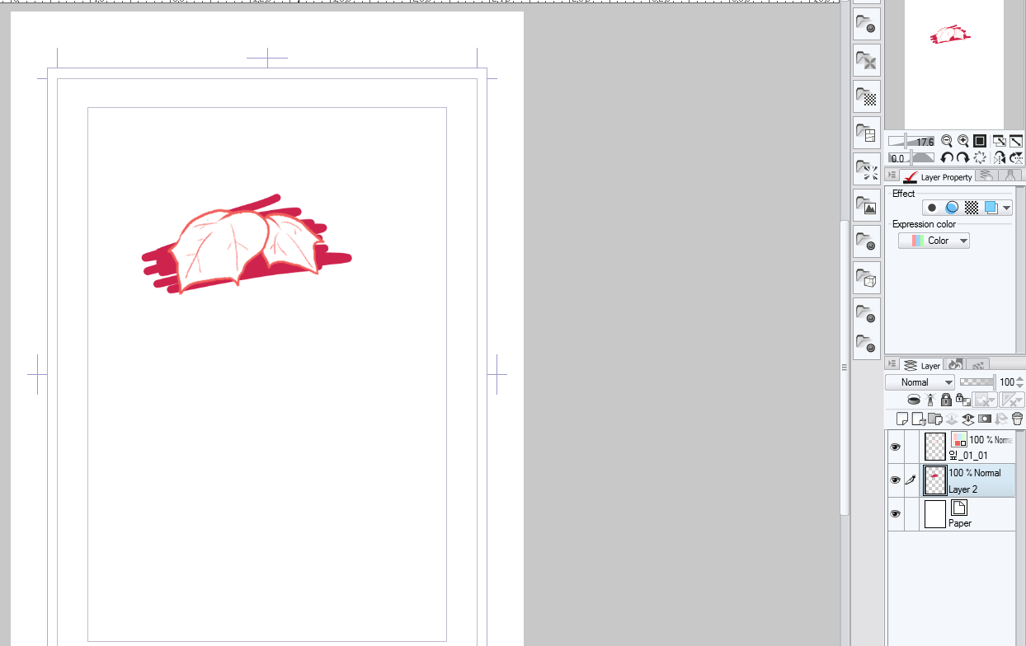Toggle Lock Transparent Pixels
Image resolution: width=1026 pixels, height=646 pixels.
pos(962,400)
